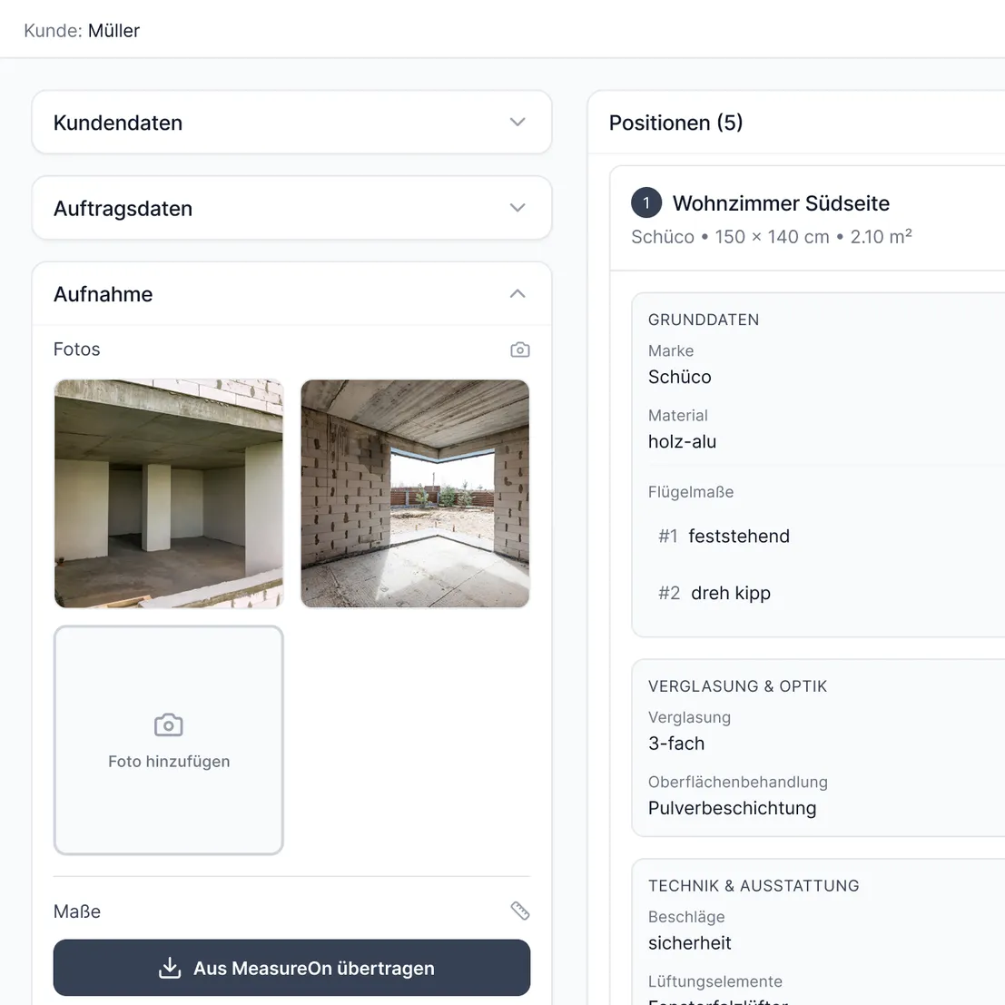Click the number 1 position badge

[x=645, y=203]
